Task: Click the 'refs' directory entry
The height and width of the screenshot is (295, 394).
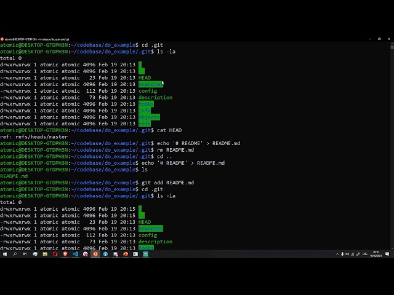Action: point(145,124)
